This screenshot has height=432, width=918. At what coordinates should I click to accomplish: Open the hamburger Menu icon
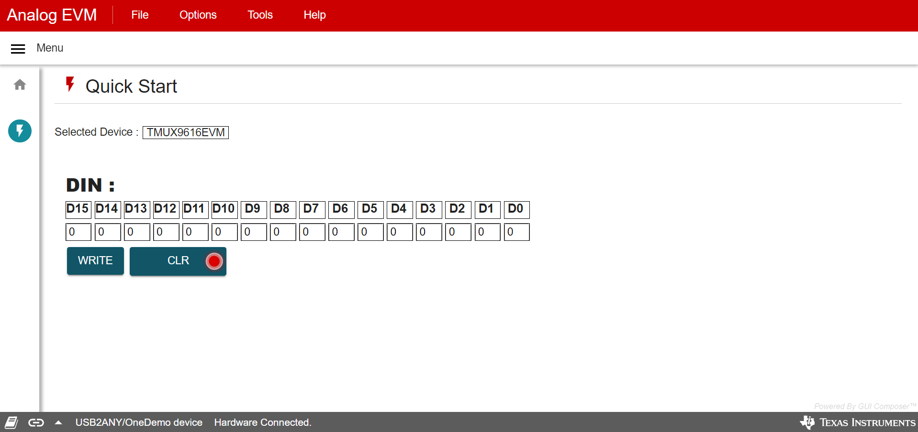(x=18, y=48)
